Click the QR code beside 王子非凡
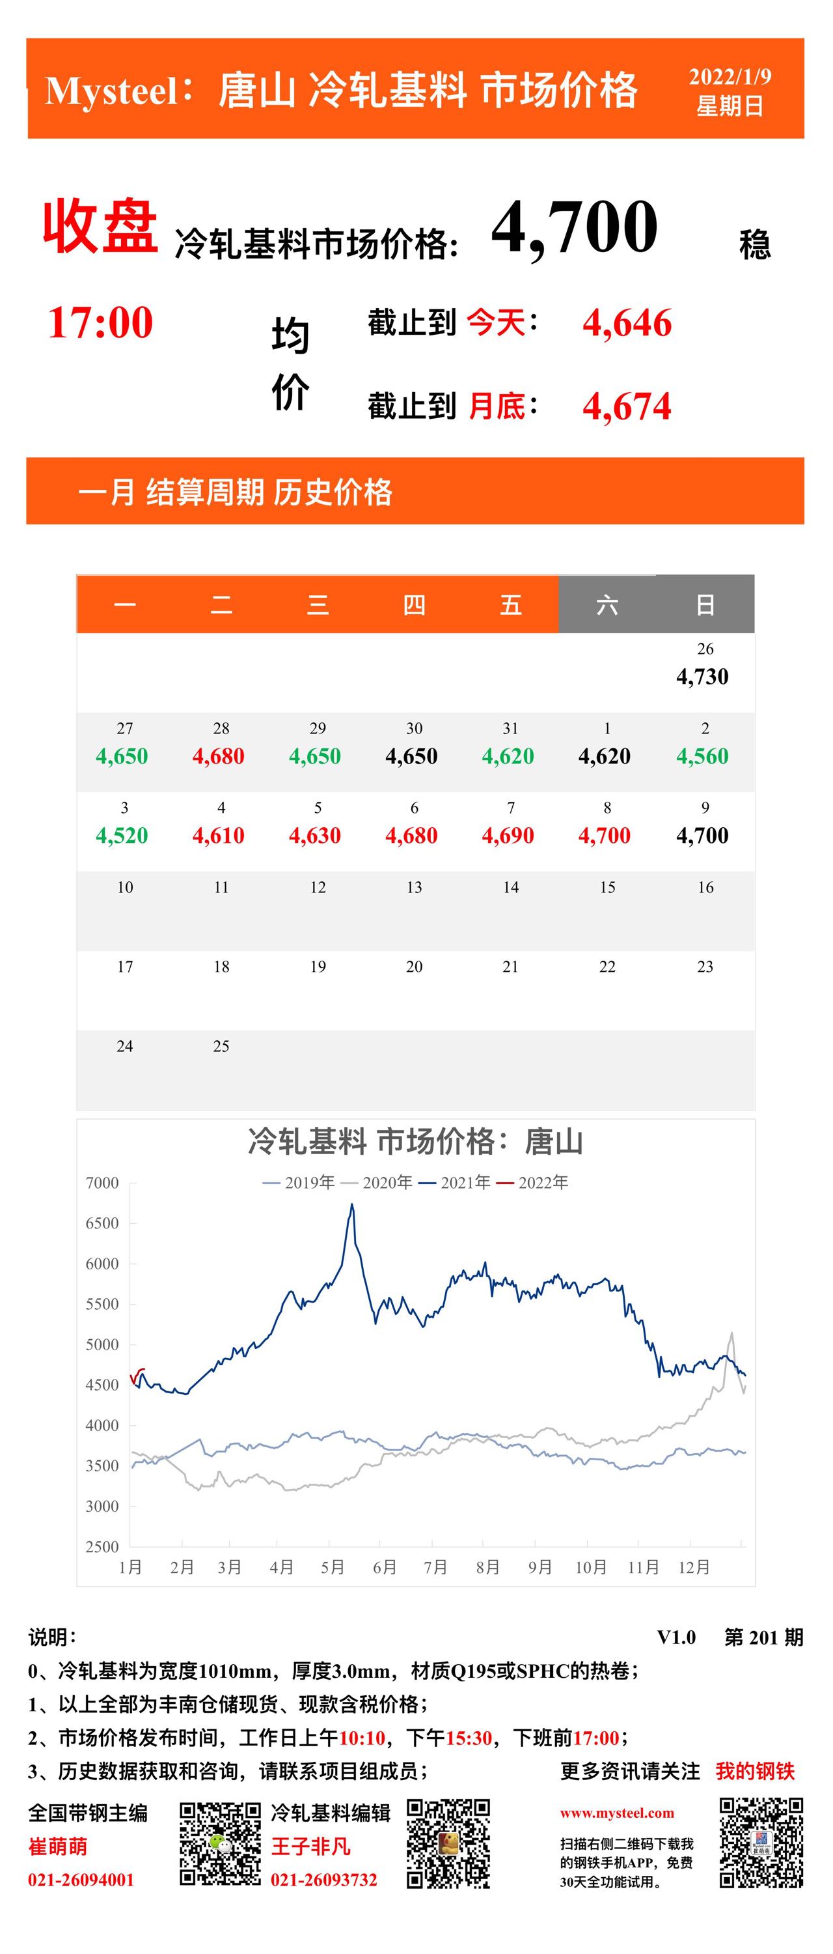 coord(448,1843)
